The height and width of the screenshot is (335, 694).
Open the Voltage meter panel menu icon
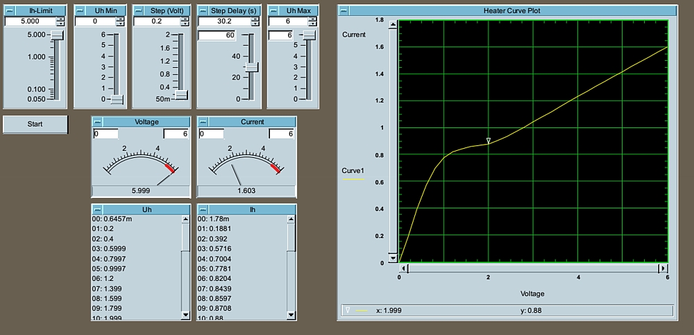tap(98, 122)
